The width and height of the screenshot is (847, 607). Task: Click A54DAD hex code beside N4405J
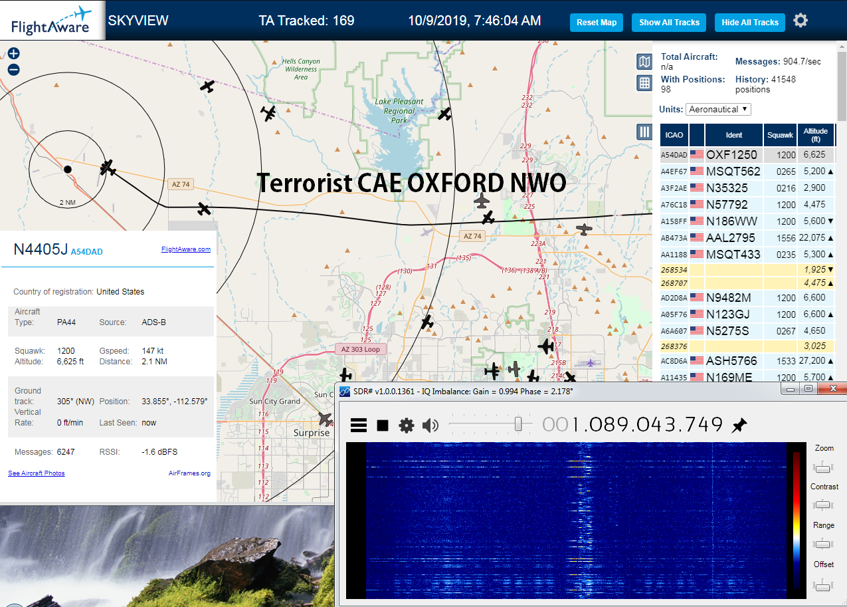pyautogui.click(x=87, y=252)
